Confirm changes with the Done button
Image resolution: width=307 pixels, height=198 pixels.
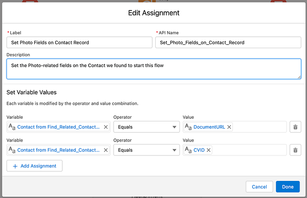click(x=288, y=187)
